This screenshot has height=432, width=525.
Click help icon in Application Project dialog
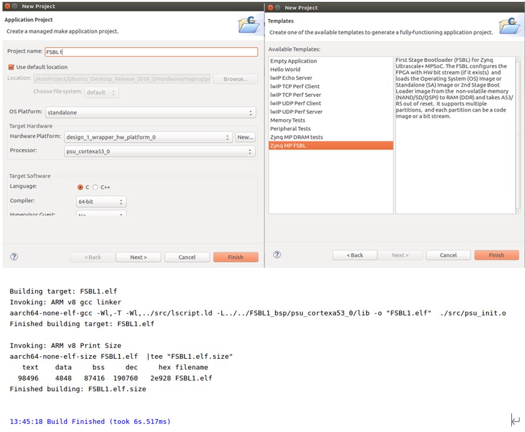14,257
